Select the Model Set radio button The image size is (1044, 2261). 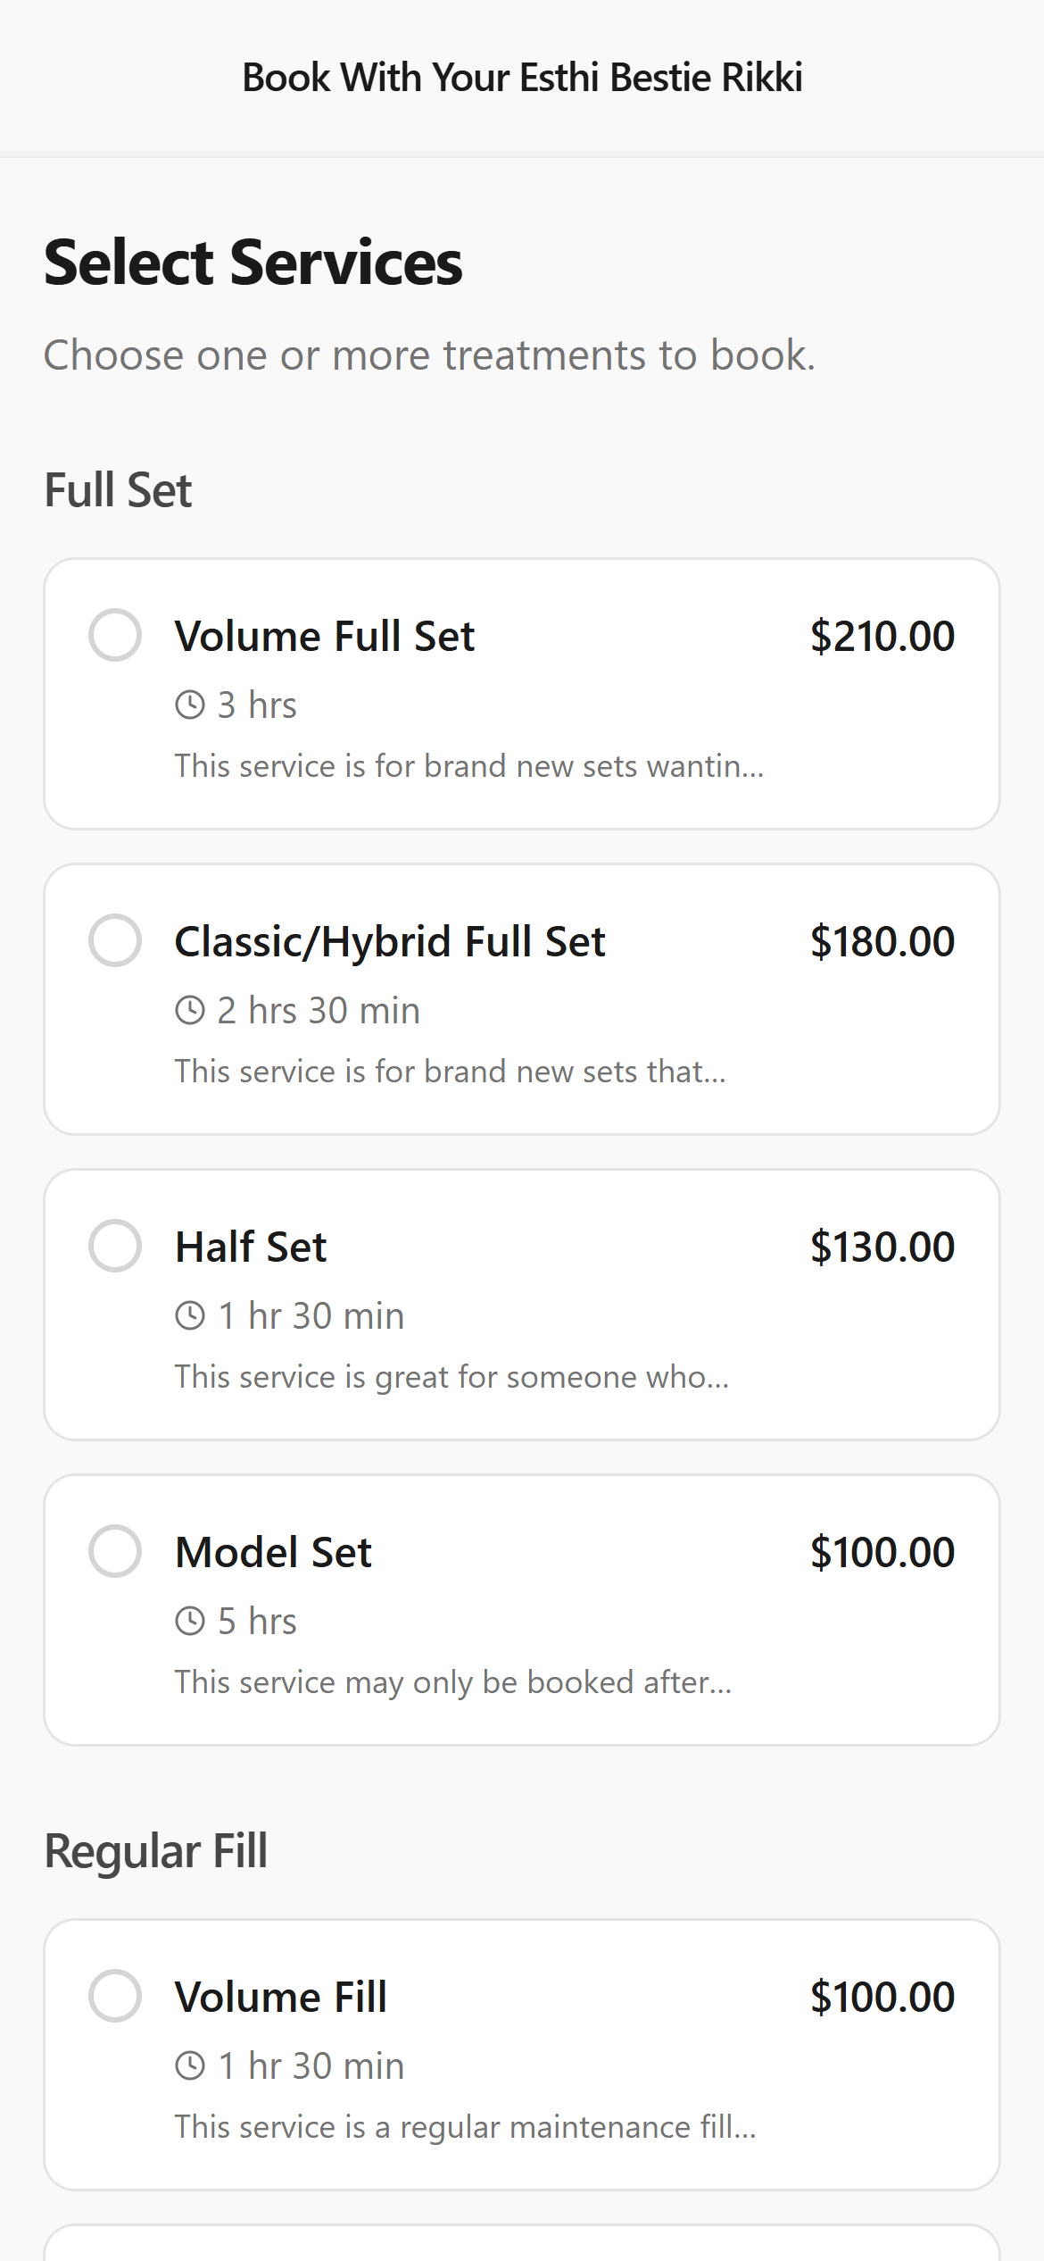pos(115,1551)
